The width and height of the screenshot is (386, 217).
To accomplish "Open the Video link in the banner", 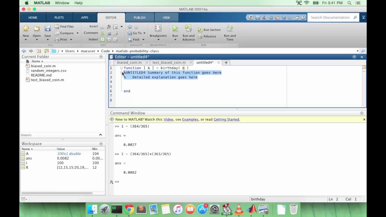I will (168, 119).
